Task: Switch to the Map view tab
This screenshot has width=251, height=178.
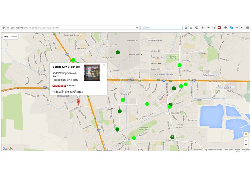Action: (6, 36)
